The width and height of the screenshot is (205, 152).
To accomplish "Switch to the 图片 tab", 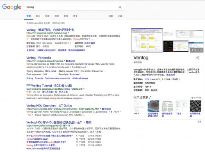I will pyautogui.click(x=38, y=16).
